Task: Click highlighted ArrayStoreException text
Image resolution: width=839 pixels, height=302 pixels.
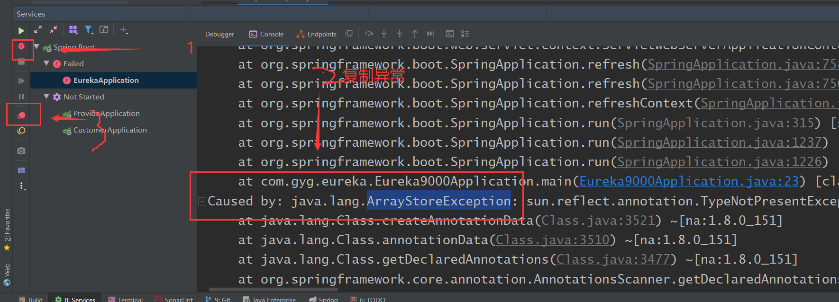Action: [x=438, y=201]
